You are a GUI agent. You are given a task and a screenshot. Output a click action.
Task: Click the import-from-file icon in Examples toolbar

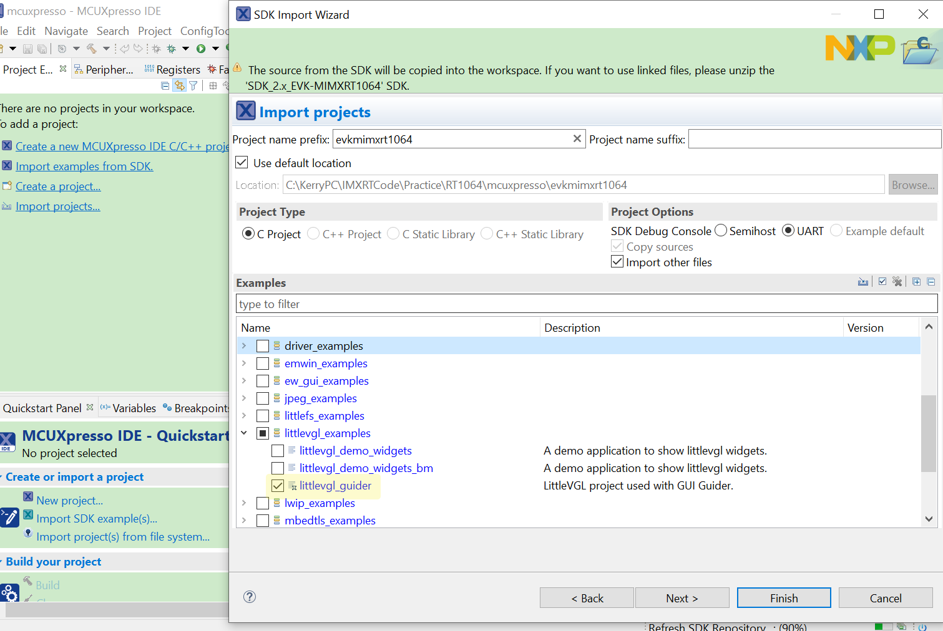863,281
